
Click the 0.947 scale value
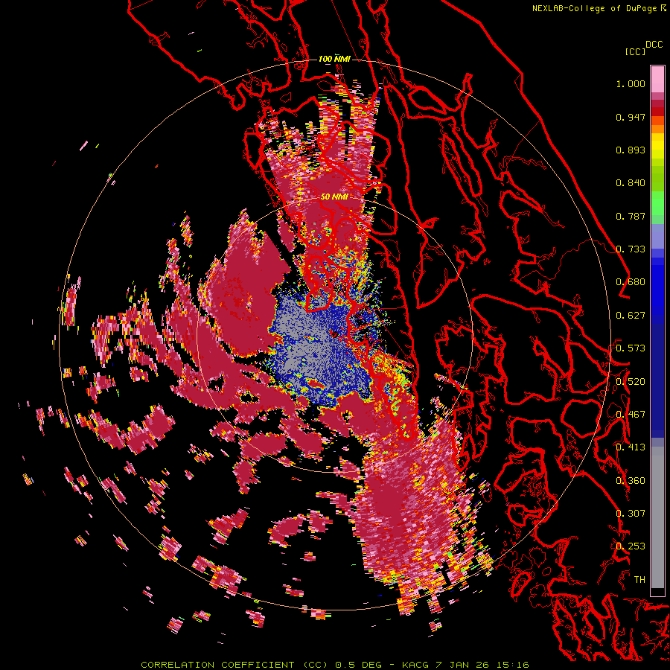pos(631,117)
